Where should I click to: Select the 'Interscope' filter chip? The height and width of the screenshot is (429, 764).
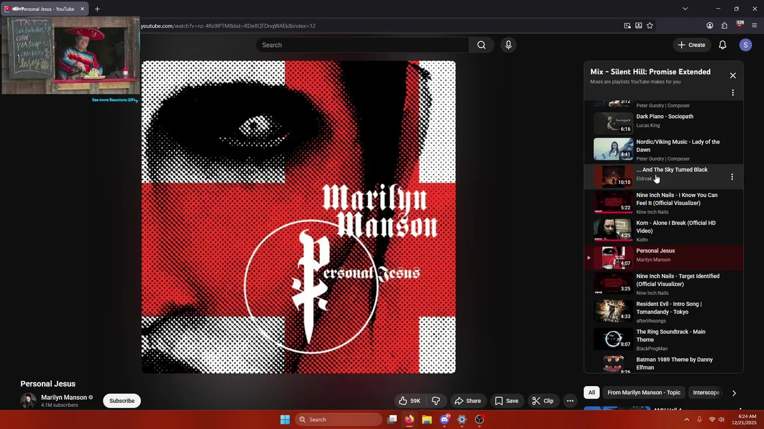point(706,393)
